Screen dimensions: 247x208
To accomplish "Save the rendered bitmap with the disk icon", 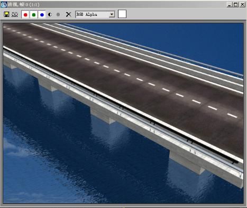I will point(7,14).
